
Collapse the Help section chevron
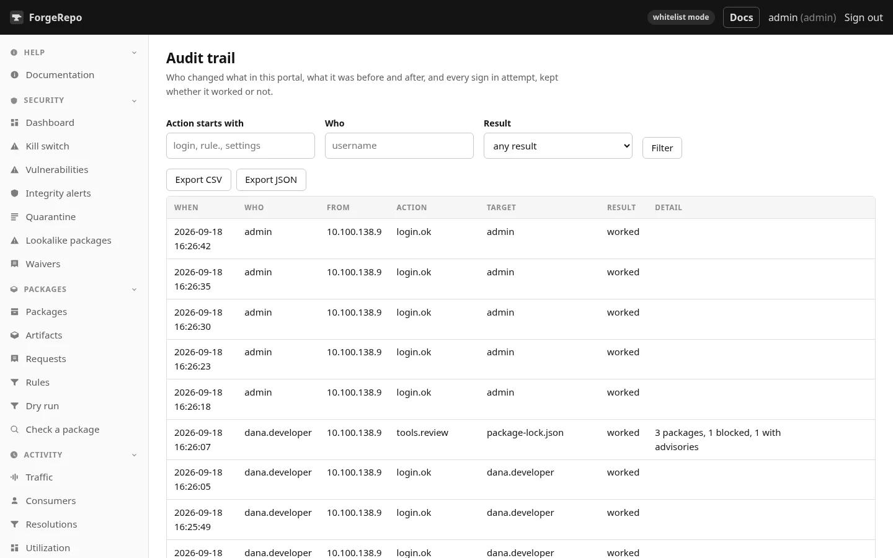134,53
